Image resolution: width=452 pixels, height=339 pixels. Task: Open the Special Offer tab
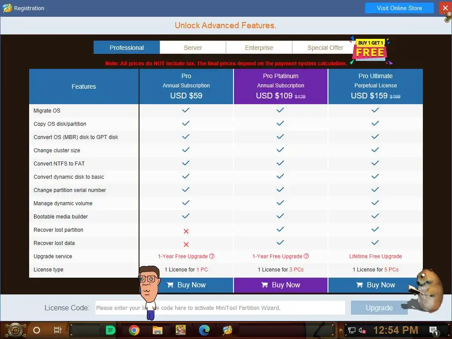coord(325,48)
